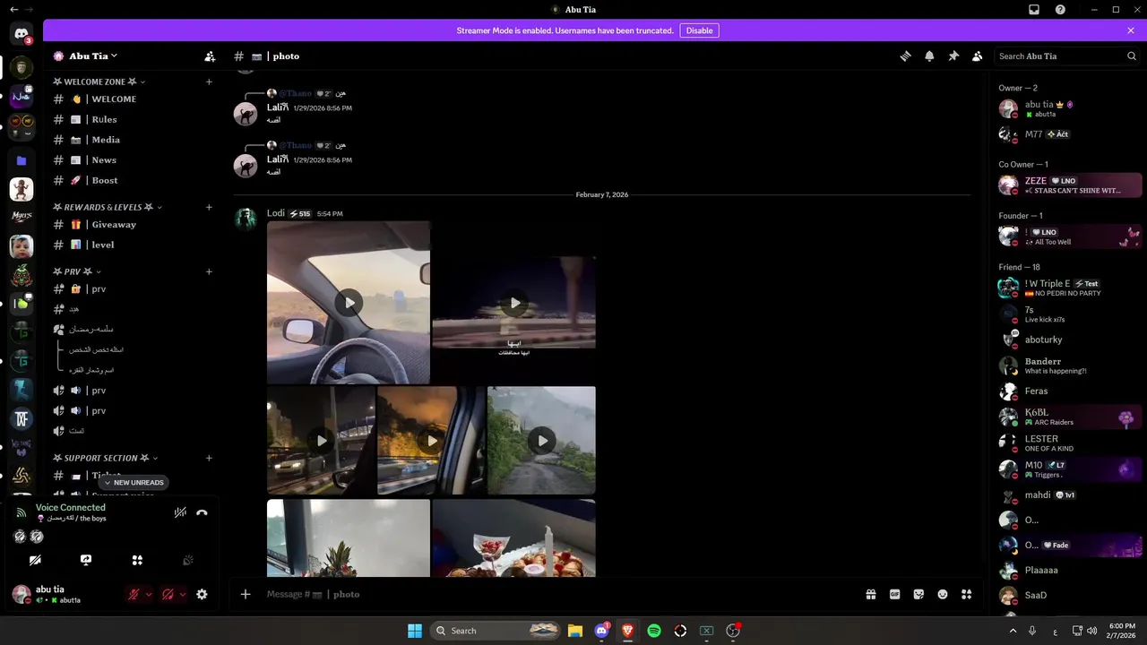The image size is (1147, 645).
Task: Open audio output options chevron
Action: click(183, 594)
